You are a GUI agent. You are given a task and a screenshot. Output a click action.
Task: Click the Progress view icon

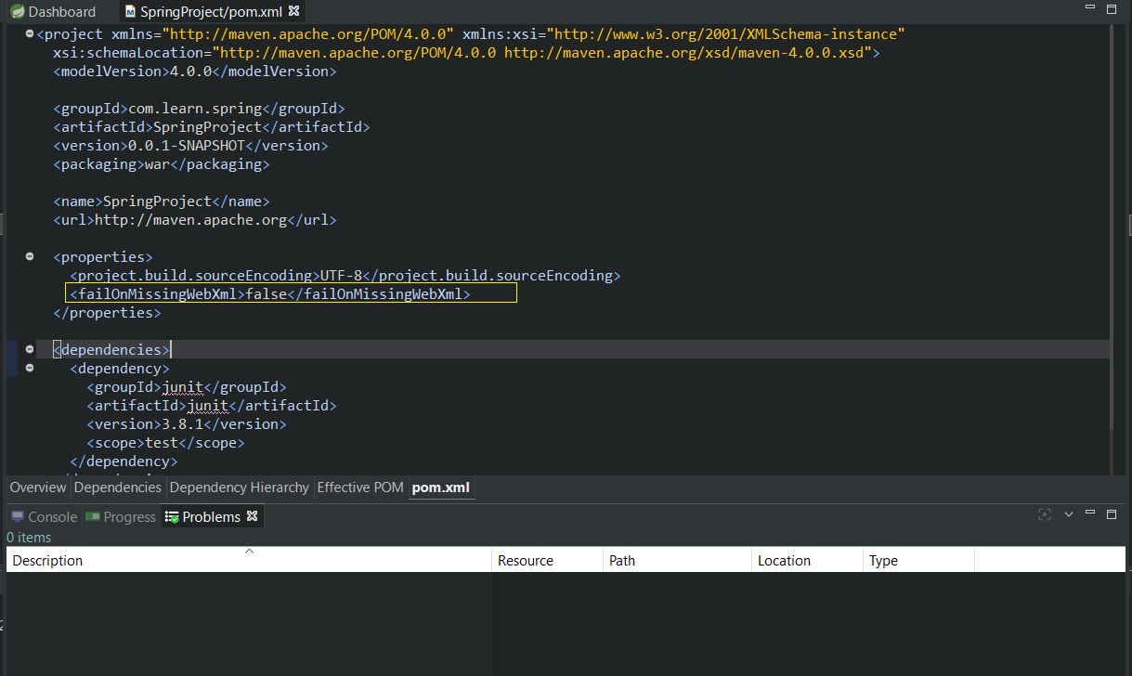pos(93,517)
